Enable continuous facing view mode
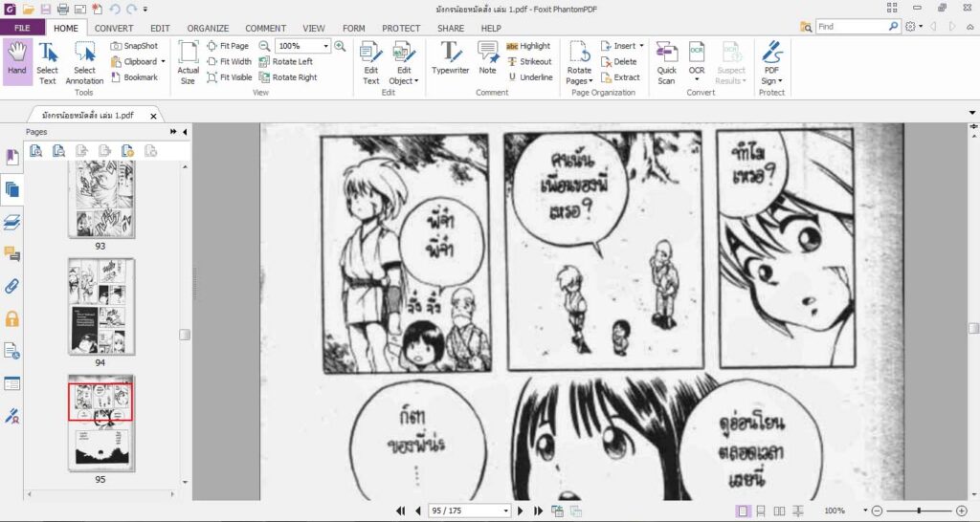The width and height of the screenshot is (980, 522). (798, 511)
